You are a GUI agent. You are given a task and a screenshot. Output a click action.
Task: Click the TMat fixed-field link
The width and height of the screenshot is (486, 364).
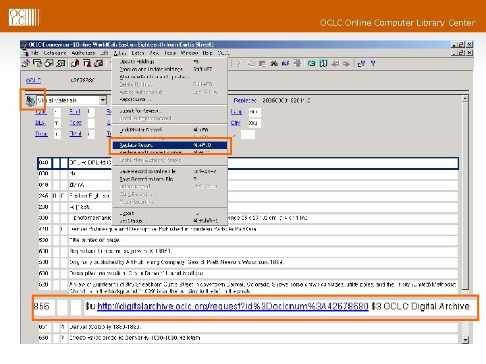click(x=76, y=134)
